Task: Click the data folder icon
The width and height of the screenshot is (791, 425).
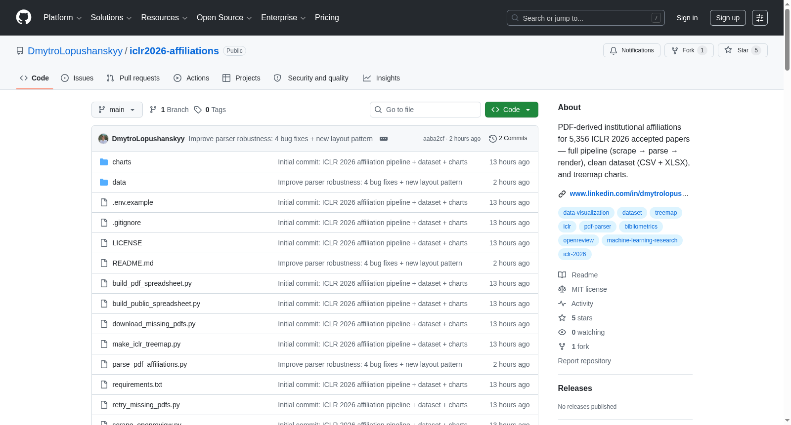Action: tap(104, 182)
